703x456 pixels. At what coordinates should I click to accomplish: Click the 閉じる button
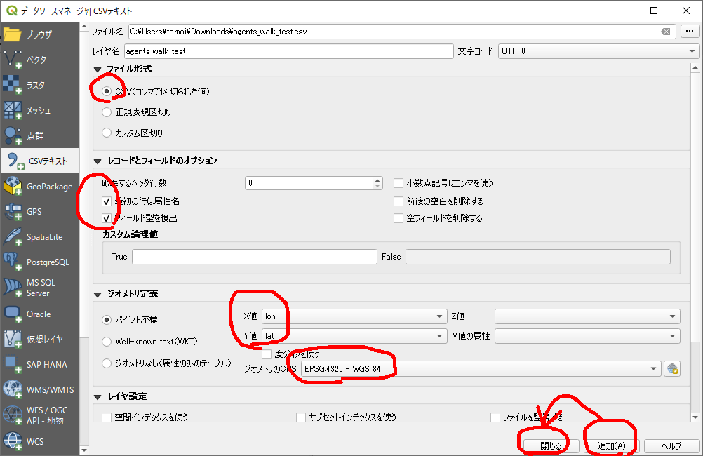tap(550, 446)
